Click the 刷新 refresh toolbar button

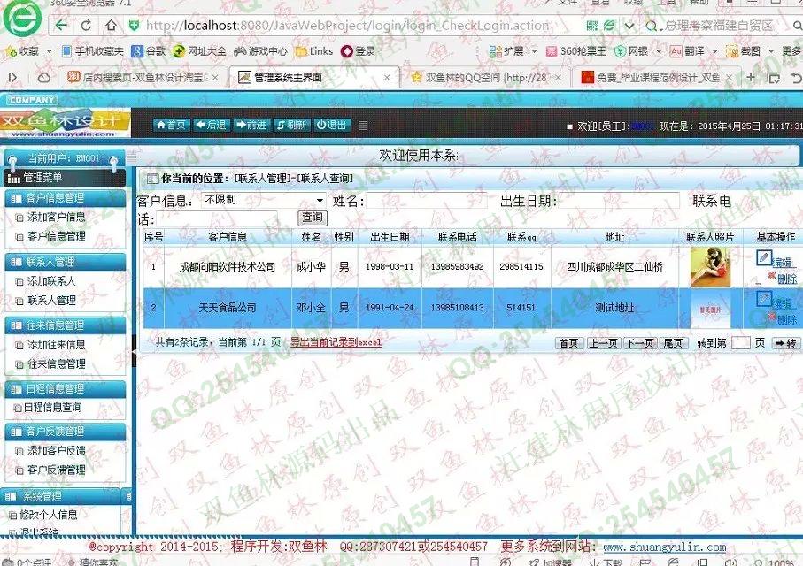coord(291,125)
